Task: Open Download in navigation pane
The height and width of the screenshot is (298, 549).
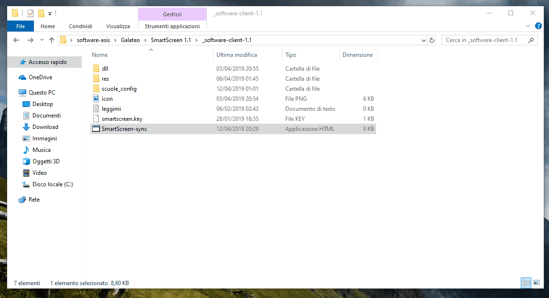Action: click(x=45, y=127)
